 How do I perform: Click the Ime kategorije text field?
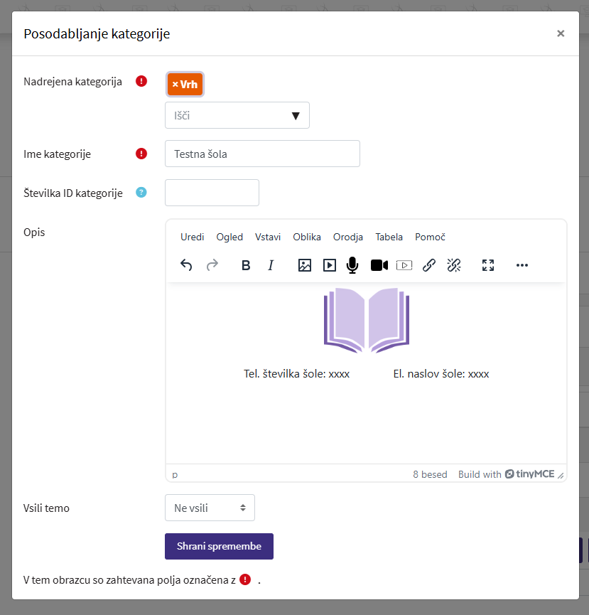tap(262, 154)
